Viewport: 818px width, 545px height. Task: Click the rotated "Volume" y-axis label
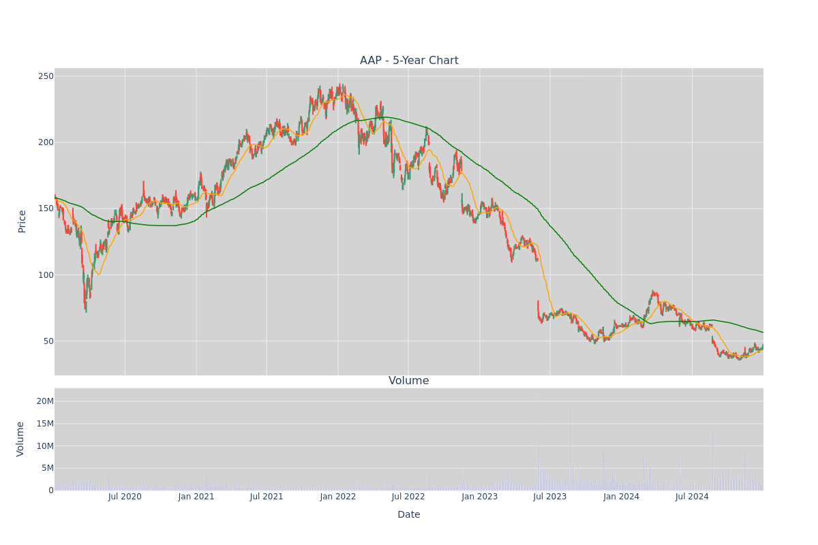pyautogui.click(x=20, y=439)
